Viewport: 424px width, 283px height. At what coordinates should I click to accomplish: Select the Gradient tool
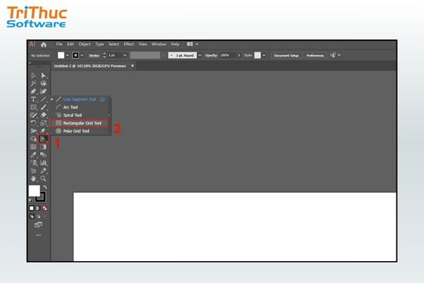43,146
